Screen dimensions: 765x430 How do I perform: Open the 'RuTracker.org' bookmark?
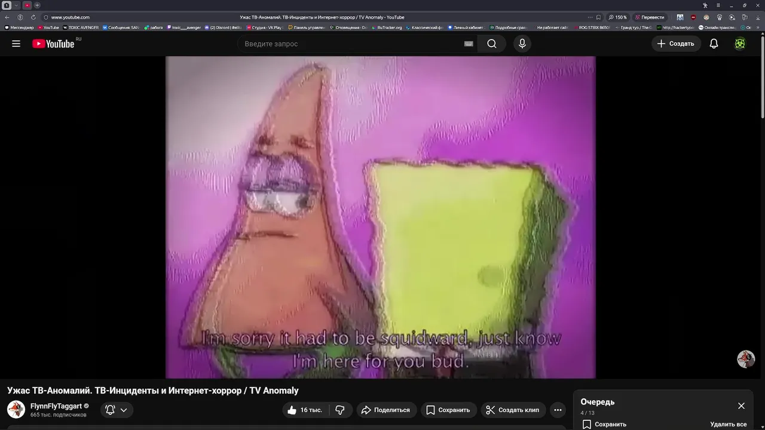click(x=387, y=27)
